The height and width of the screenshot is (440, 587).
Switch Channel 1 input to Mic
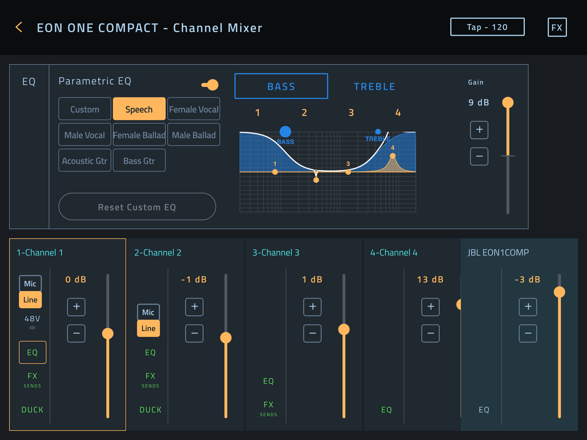point(30,284)
